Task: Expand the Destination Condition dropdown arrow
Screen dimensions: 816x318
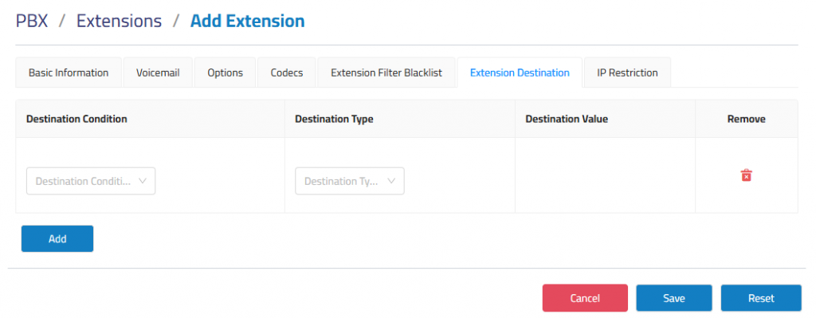Action: point(143,181)
